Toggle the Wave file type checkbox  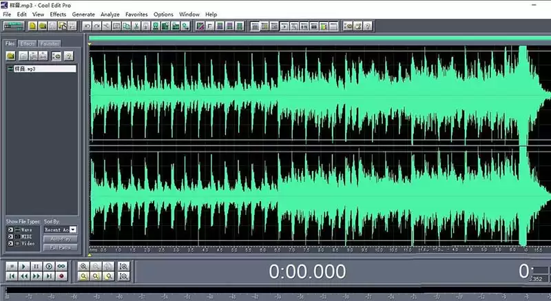pos(10,229)
